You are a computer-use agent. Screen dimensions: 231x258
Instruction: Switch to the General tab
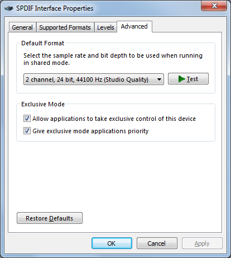tap(22, 27)
